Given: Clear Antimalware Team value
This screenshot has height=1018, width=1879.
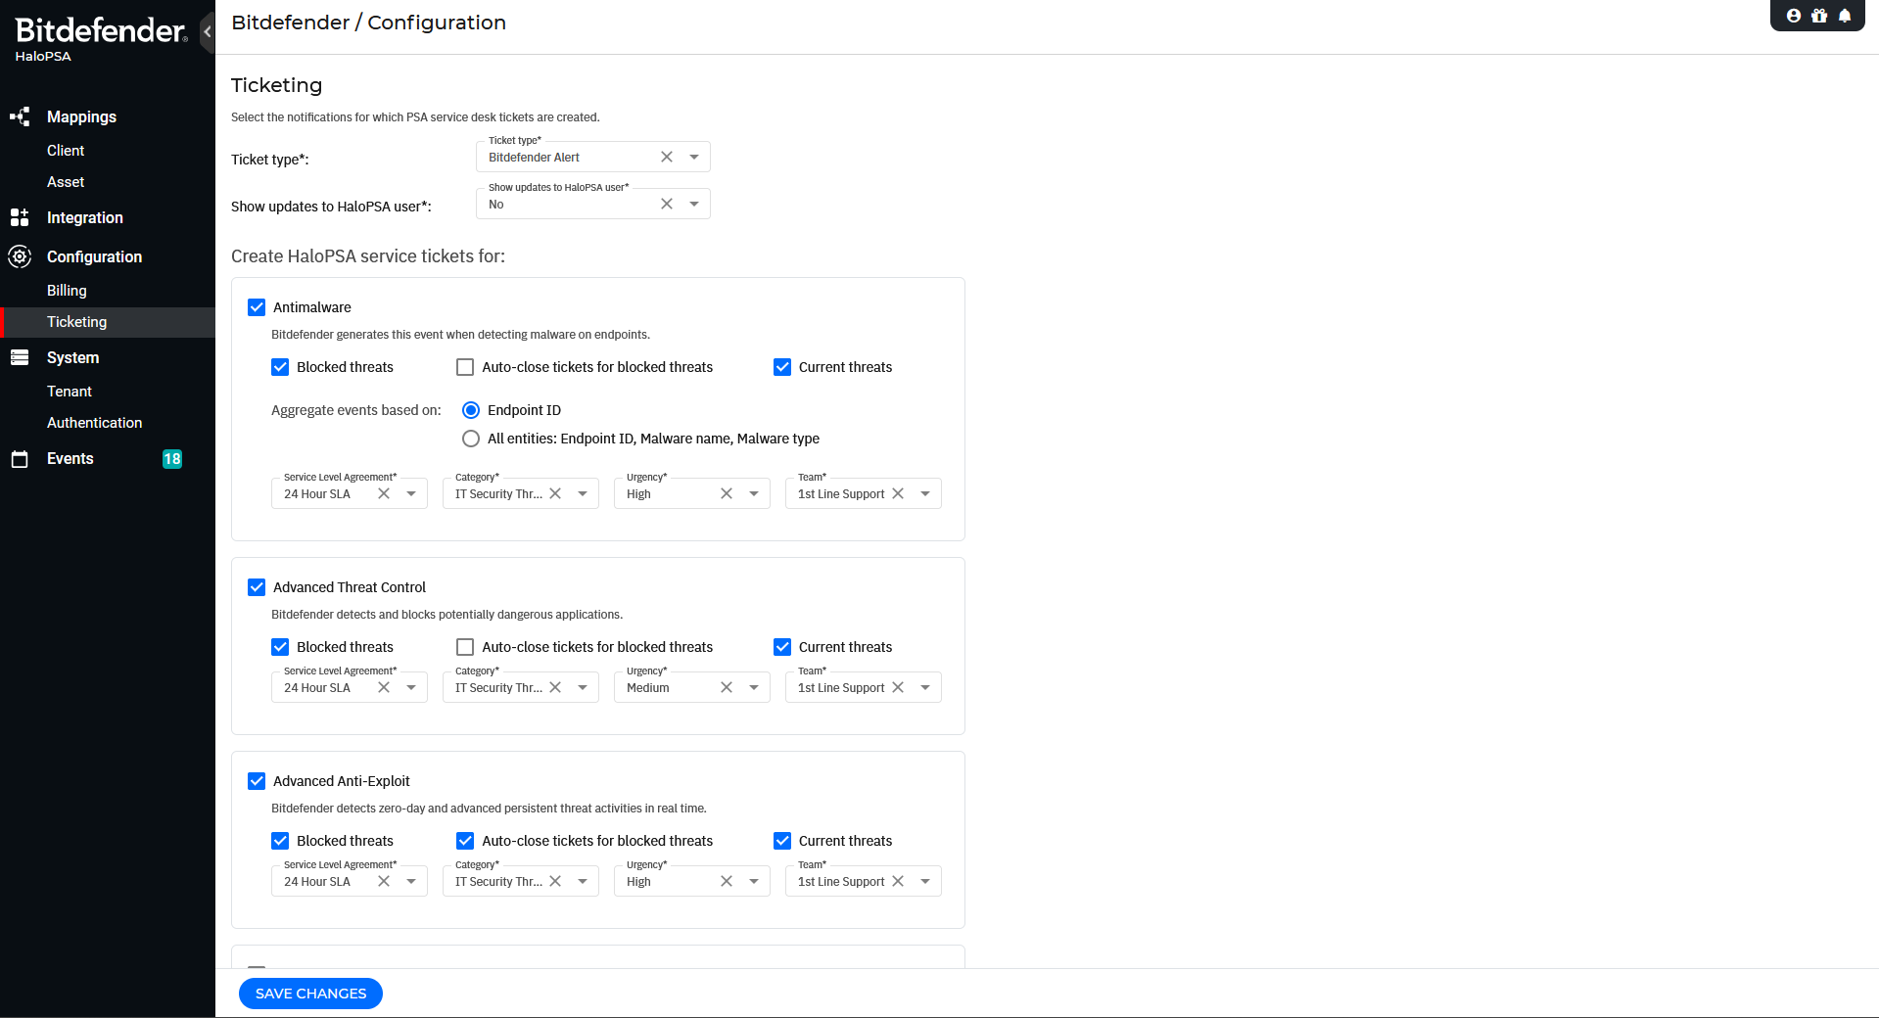Looking at the screenshot, I should [898, 493].
